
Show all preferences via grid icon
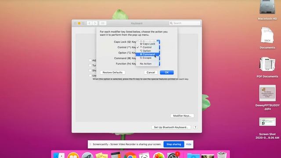point(103,23)
